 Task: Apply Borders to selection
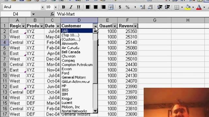tap(177, 7)
